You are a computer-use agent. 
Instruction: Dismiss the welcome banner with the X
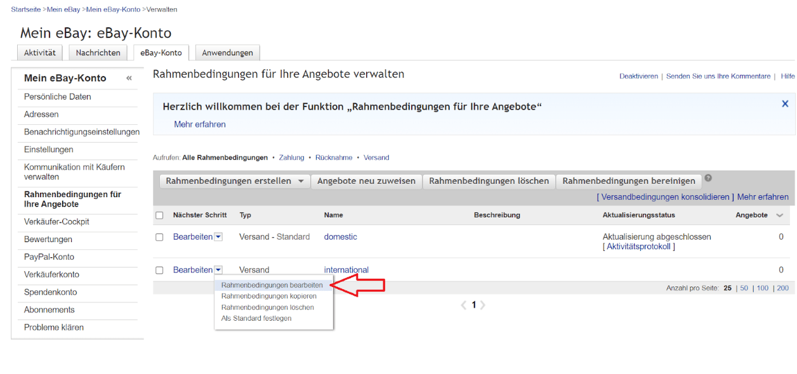[785, 103]
